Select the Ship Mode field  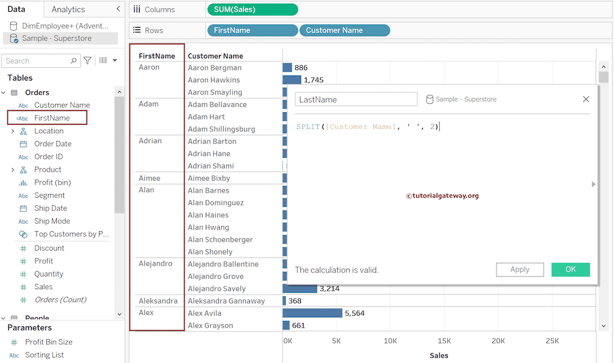pyautogui.click(x=52, y=221)
